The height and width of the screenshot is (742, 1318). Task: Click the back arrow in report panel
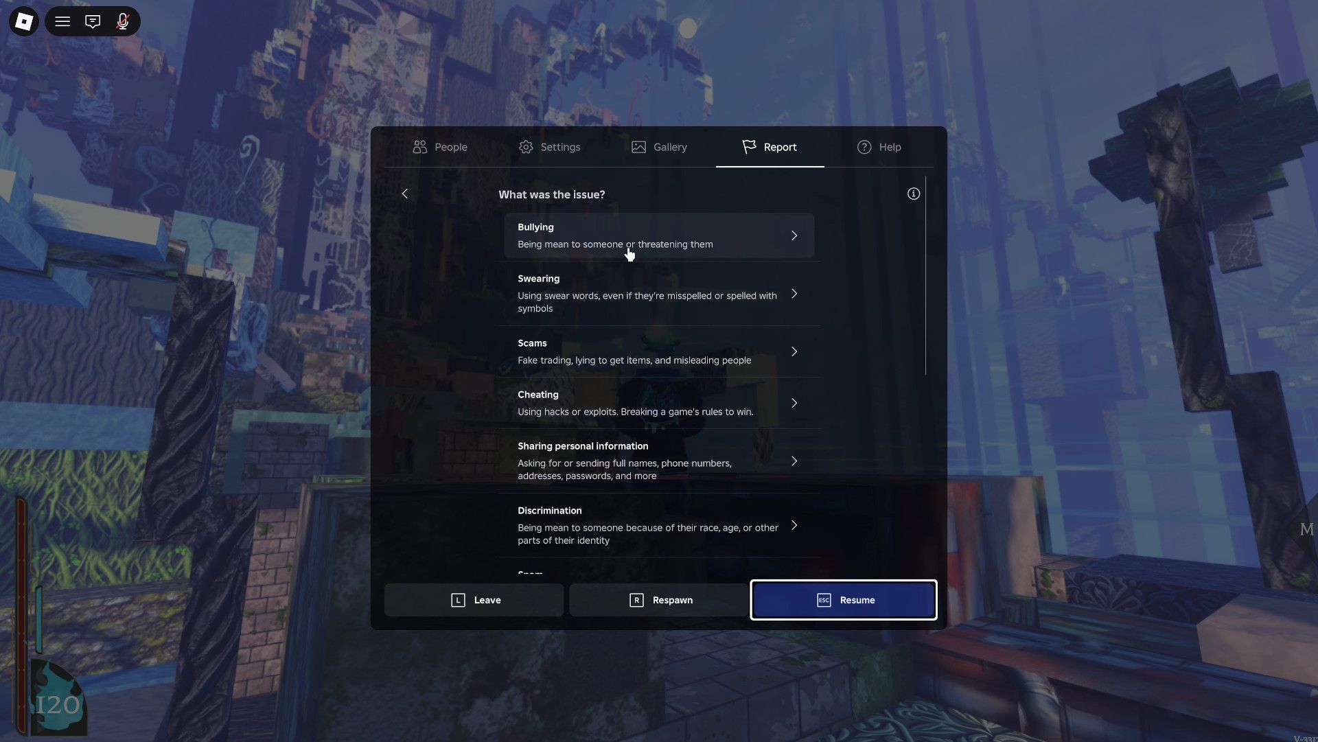coord(405,194)
